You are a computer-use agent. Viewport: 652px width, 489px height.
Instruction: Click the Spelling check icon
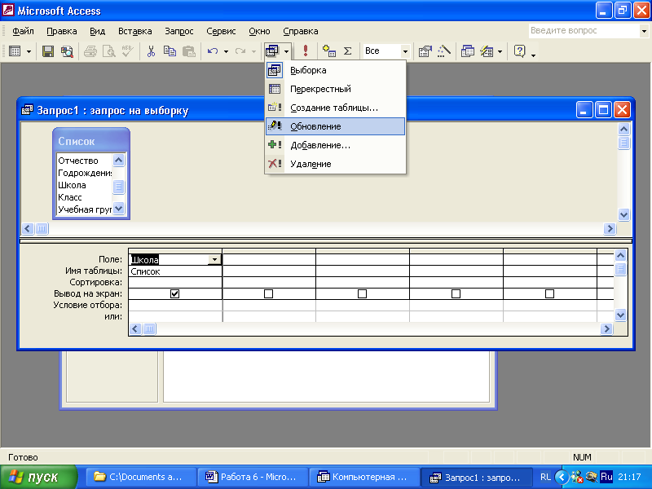point(128,51)
